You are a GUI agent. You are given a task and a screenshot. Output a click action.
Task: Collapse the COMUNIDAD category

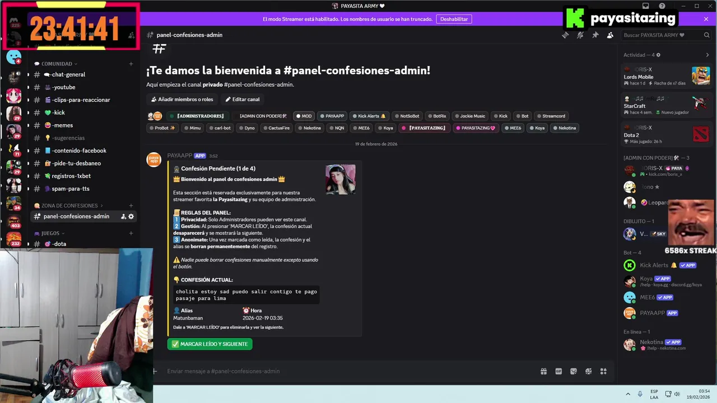point(56,64)
